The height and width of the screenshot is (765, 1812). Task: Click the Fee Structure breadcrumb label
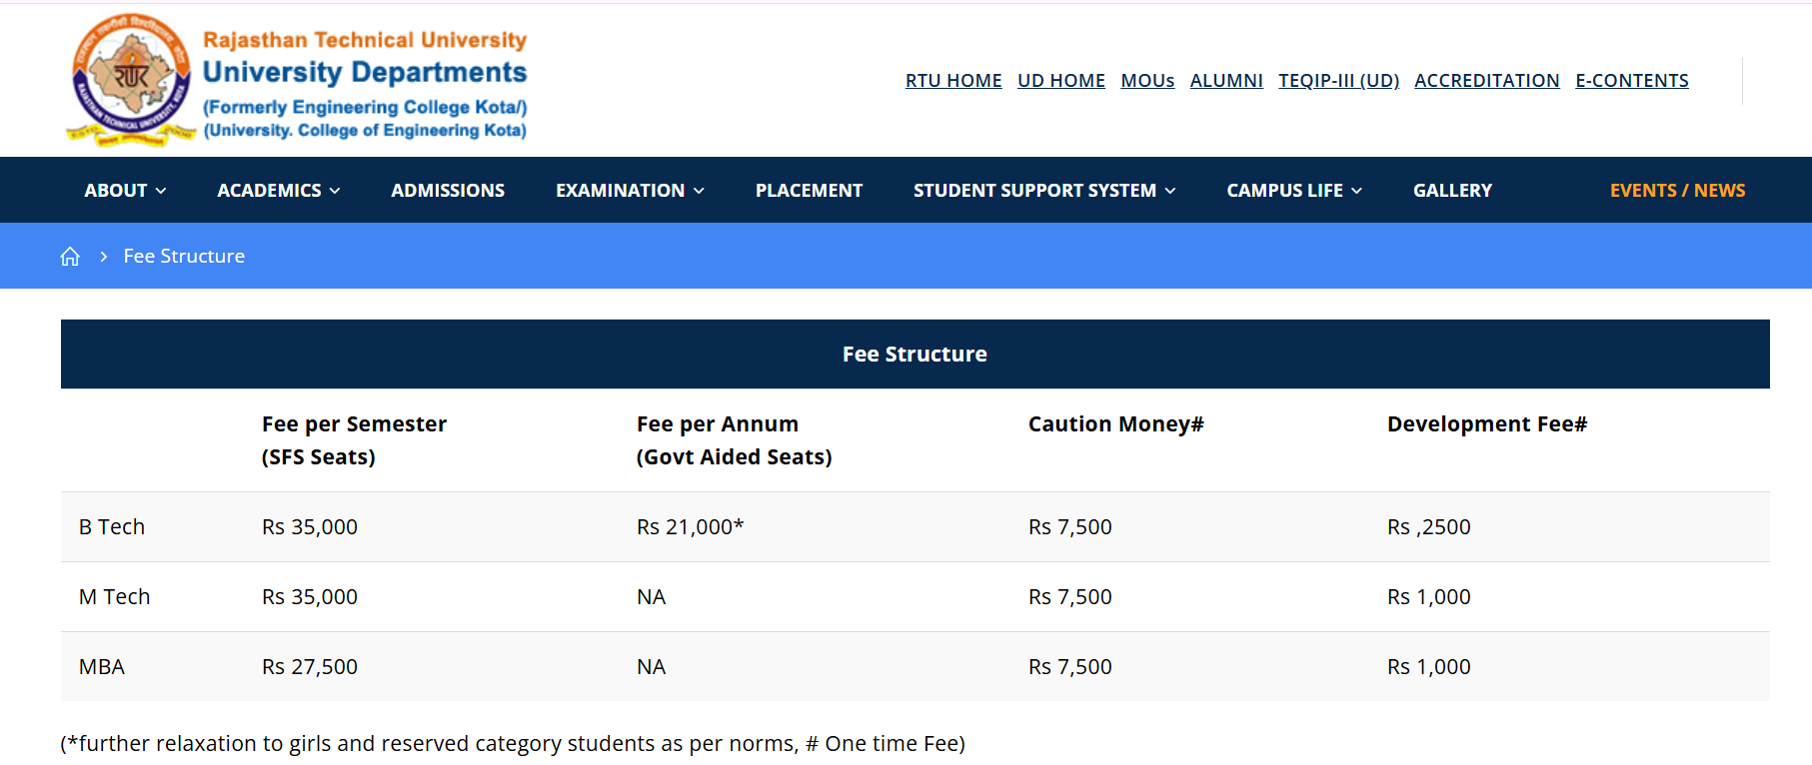[x=183, y=256]
